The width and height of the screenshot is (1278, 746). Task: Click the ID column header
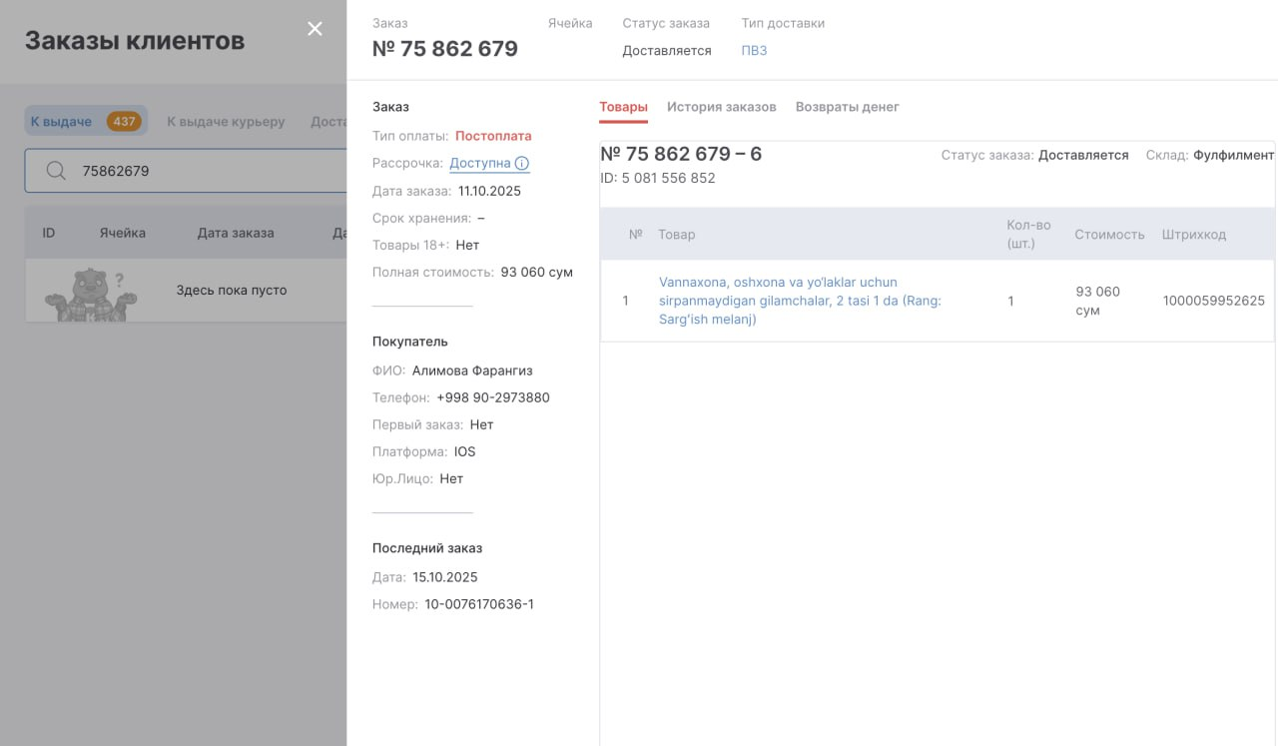(49, 233)
